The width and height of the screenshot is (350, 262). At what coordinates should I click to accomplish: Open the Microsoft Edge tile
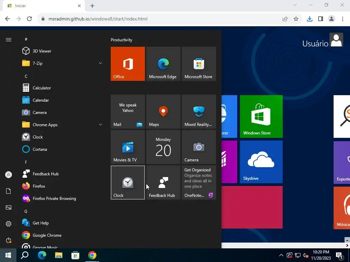[163, 64]
